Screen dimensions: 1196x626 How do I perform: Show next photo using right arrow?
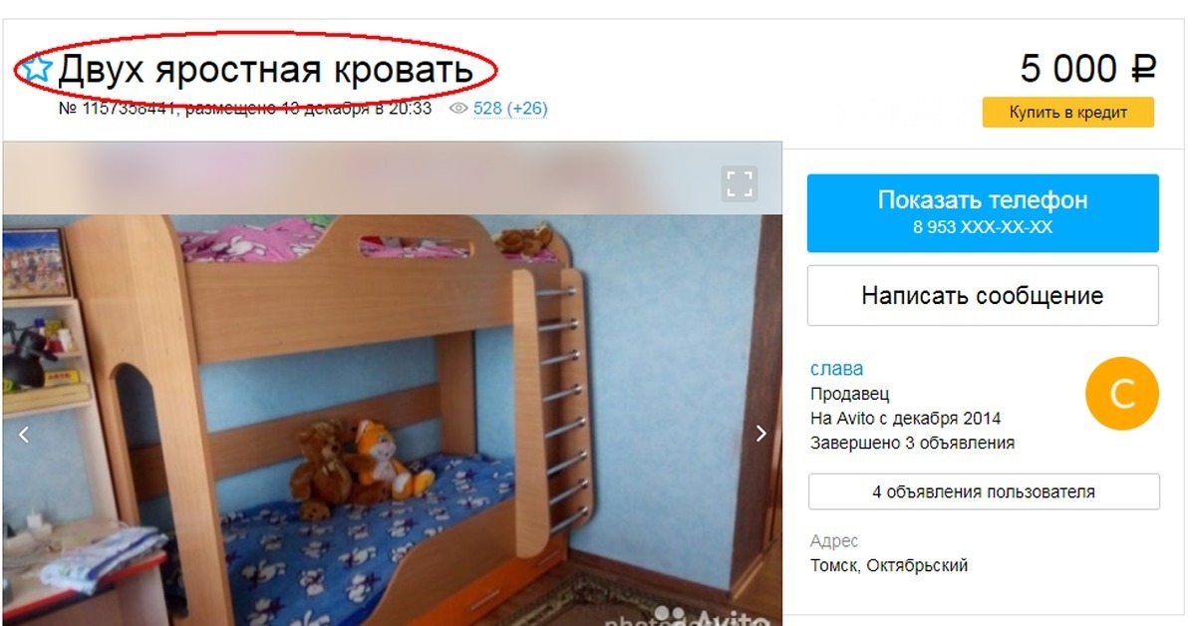tap(761, 434)
